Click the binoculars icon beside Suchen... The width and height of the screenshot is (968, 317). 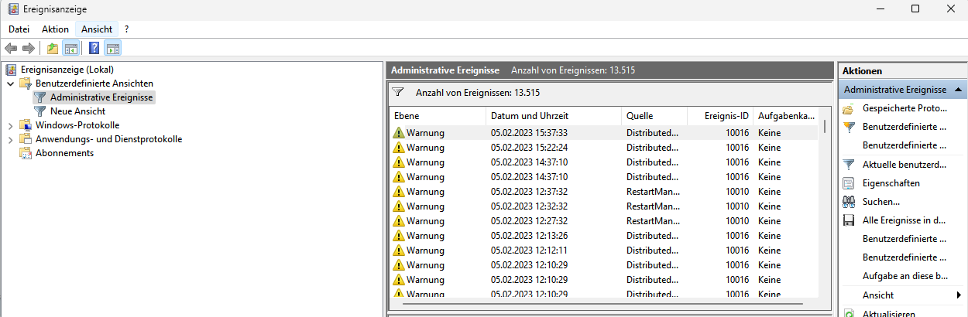(849, 202)
